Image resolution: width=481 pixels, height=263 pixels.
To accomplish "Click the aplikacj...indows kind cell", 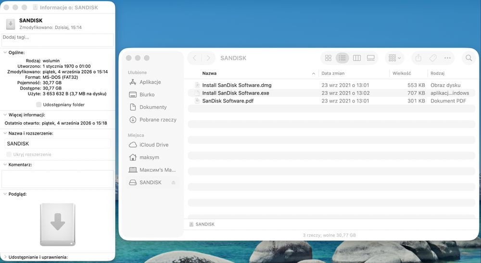I will [x=449, y=93].
